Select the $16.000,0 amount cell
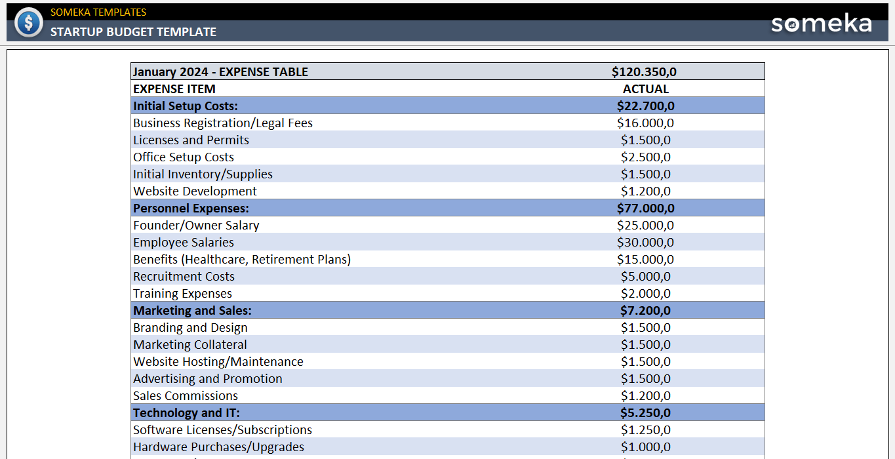The image size is (895, 459). (646, 123)
